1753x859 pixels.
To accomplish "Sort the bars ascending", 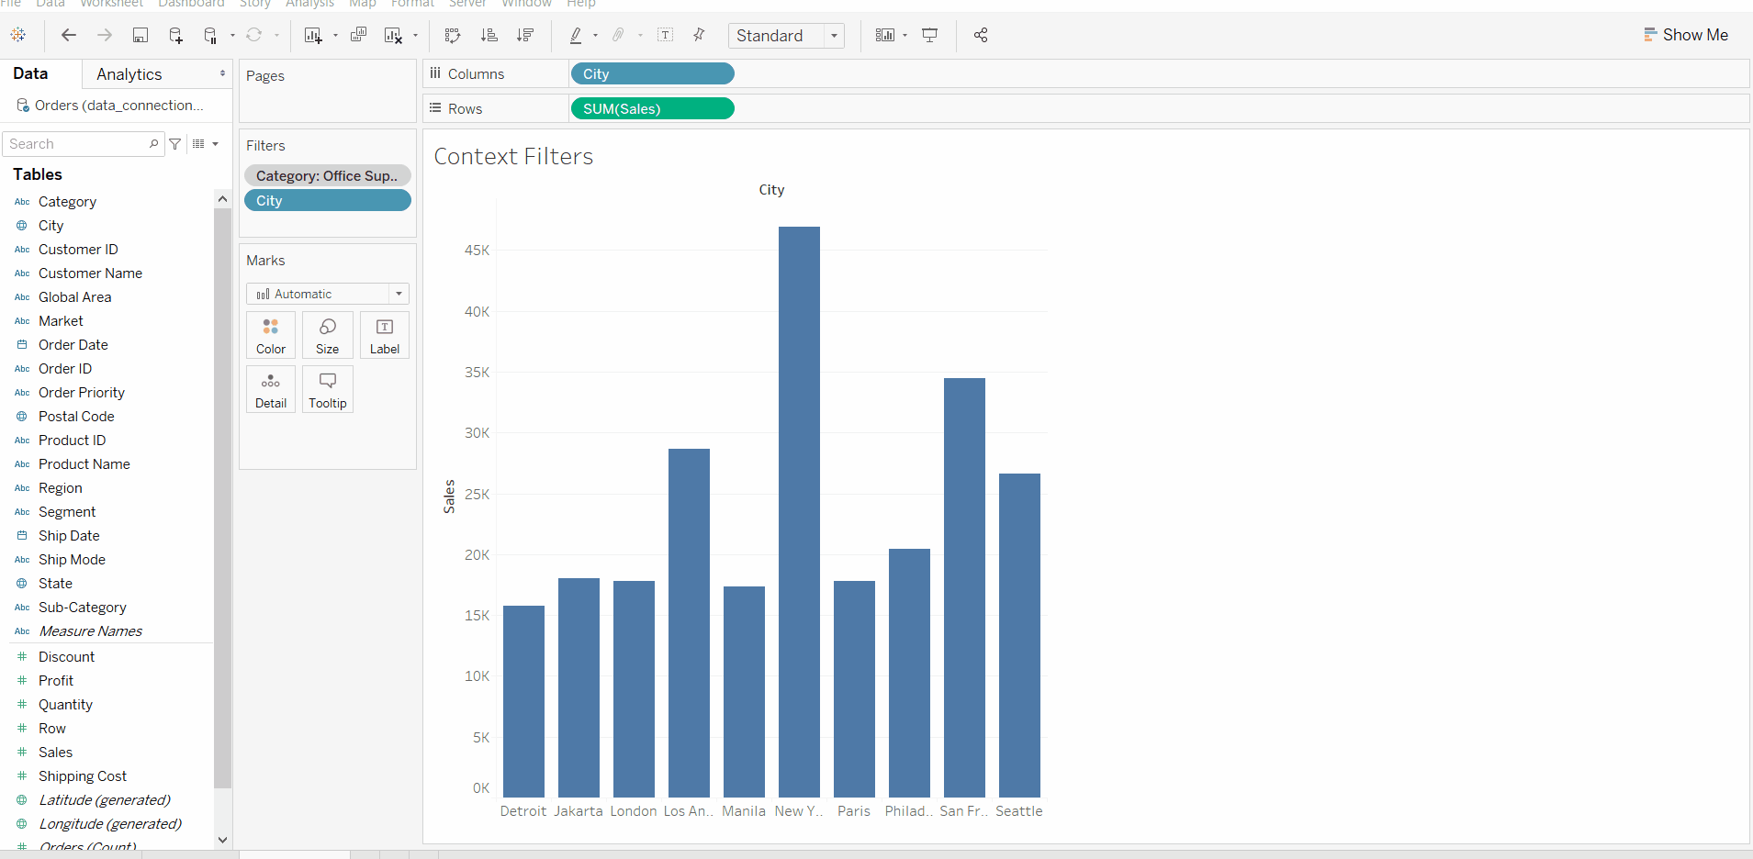I will 490,35.
